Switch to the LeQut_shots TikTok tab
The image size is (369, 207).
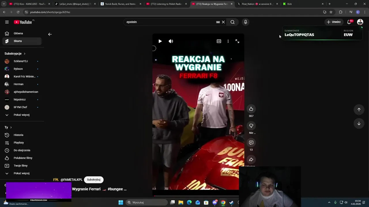(x=75, y=4)
